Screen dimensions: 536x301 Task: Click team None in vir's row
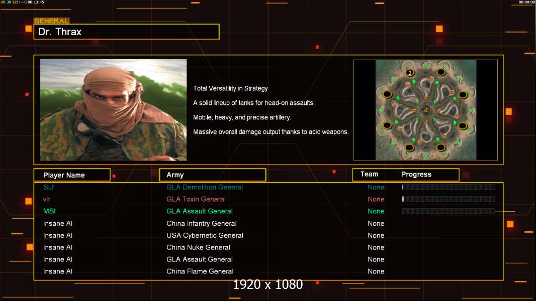tap(376, 199)
